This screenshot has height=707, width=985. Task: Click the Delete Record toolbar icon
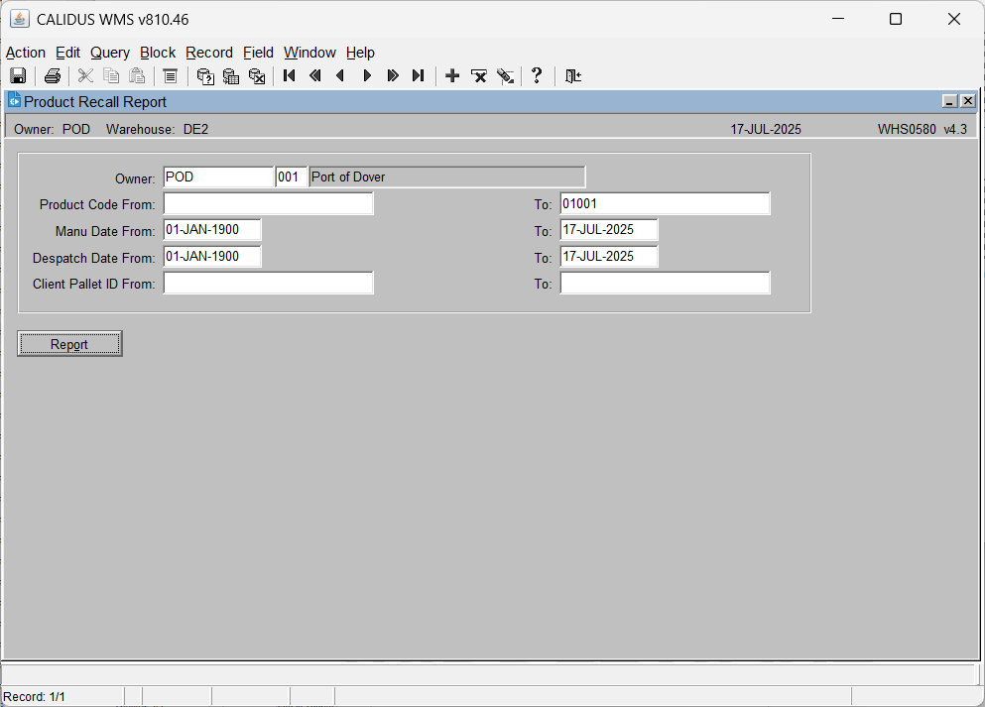click(x=479, y=76)
